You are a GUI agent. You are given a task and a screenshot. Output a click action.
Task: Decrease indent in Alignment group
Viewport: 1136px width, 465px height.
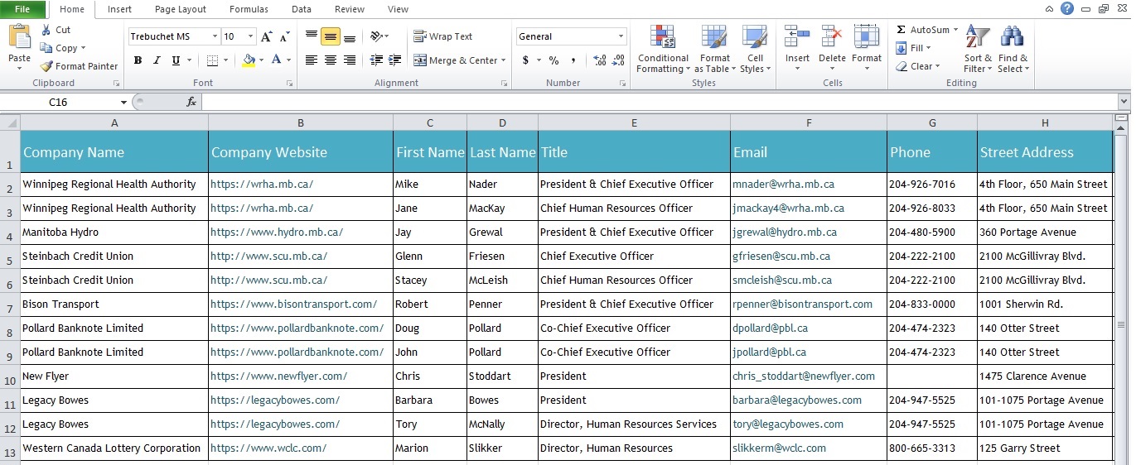pos(376,60)
